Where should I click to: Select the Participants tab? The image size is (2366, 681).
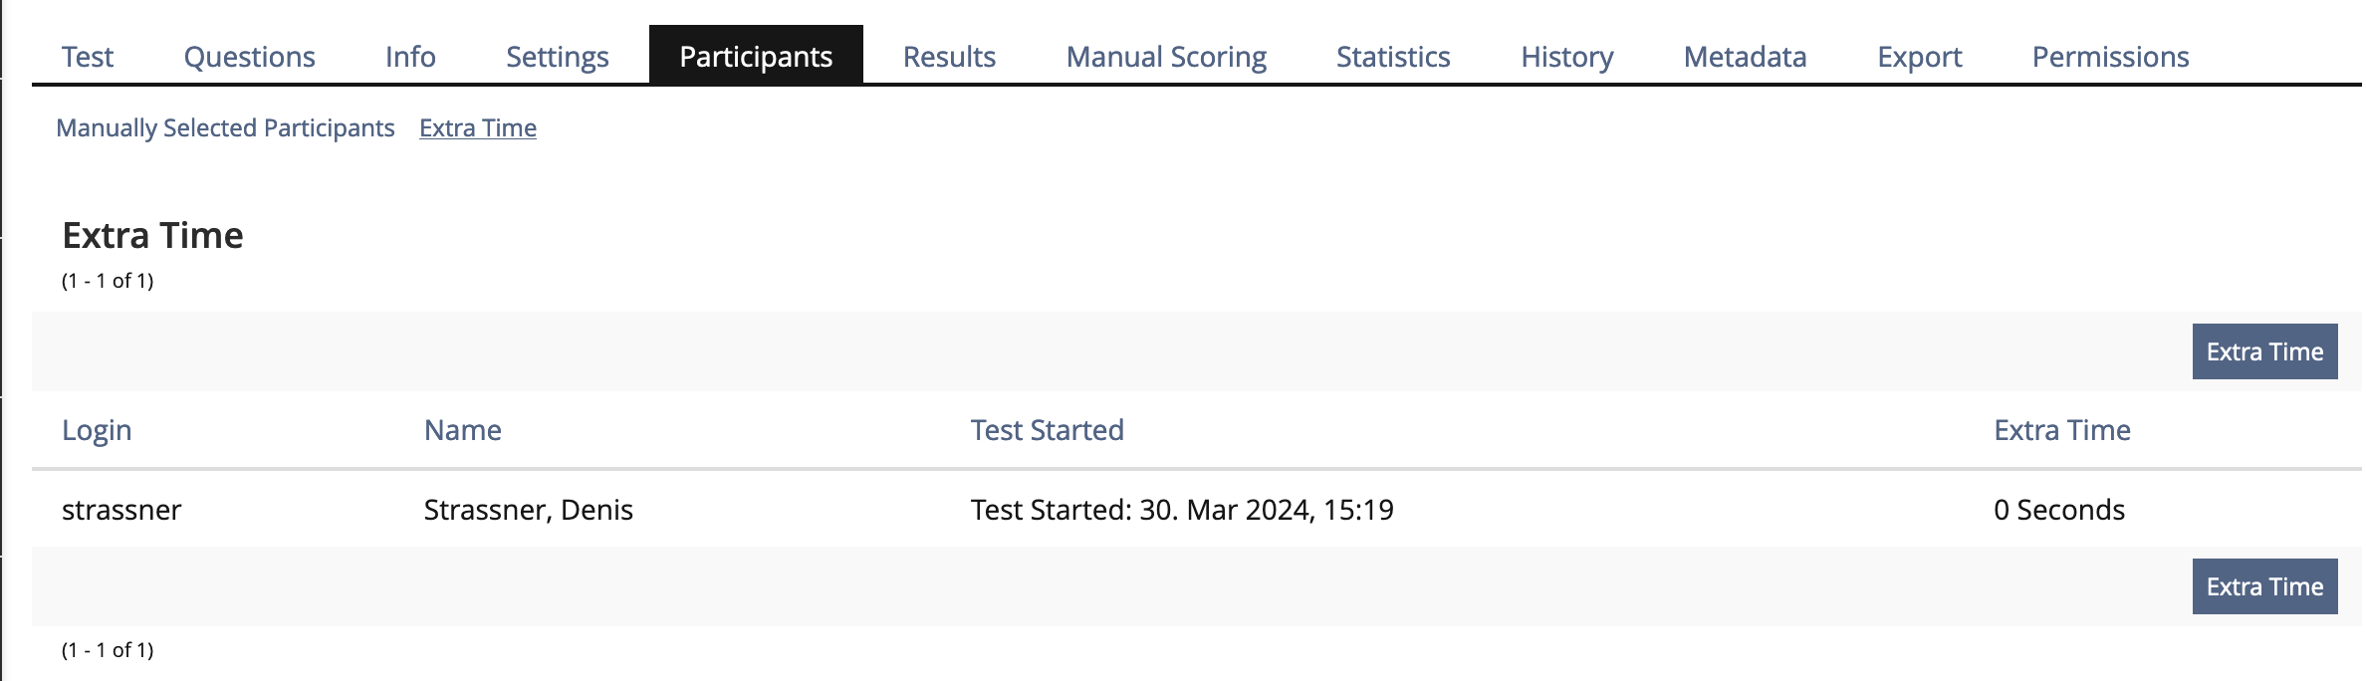[x=755, y=57]
